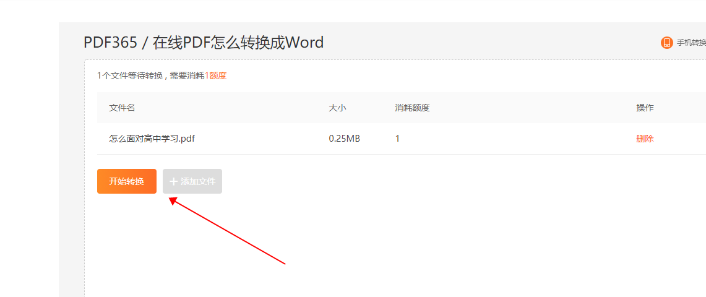Screen dimensions: 706x297
Task: Click the orange 1额度 text
Action: coord(216,75)
